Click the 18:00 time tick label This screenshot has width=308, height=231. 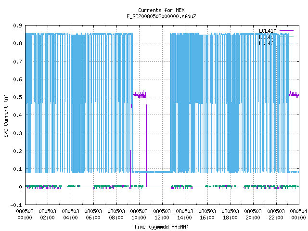(x=231, y=218)
